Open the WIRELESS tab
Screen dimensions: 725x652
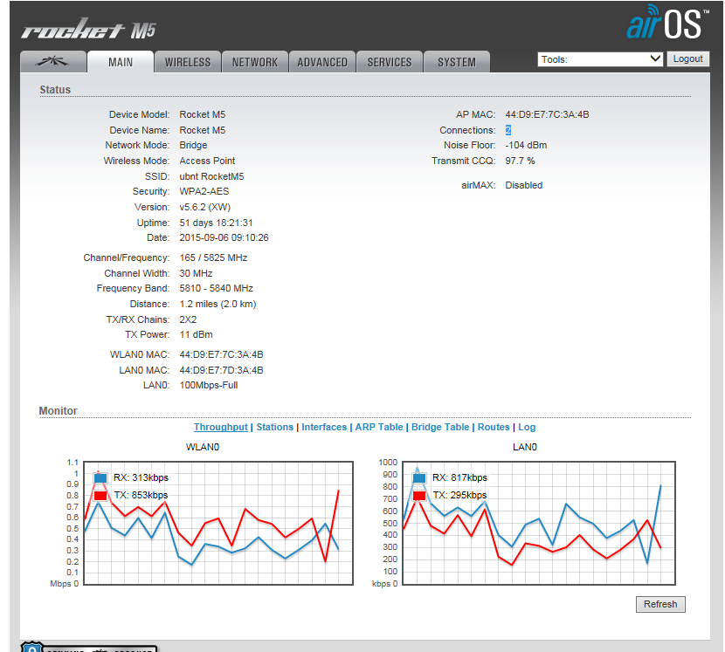pyautogui.click(x=188, y=62)
